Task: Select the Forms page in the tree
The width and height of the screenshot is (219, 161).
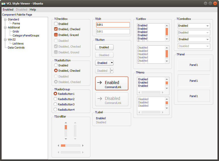Action: [16, 23]
